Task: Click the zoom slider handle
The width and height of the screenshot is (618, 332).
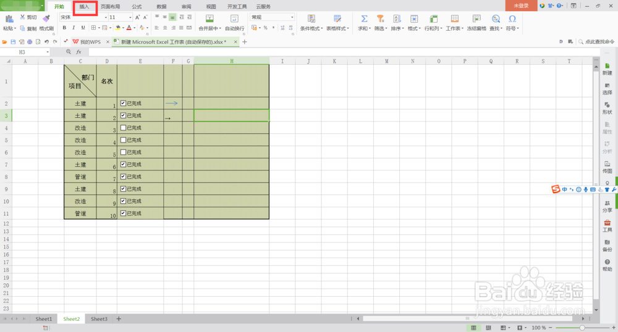Action: 582,328
